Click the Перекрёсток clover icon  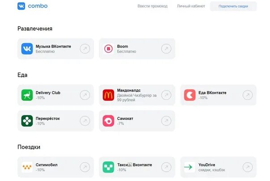(27, 121)
